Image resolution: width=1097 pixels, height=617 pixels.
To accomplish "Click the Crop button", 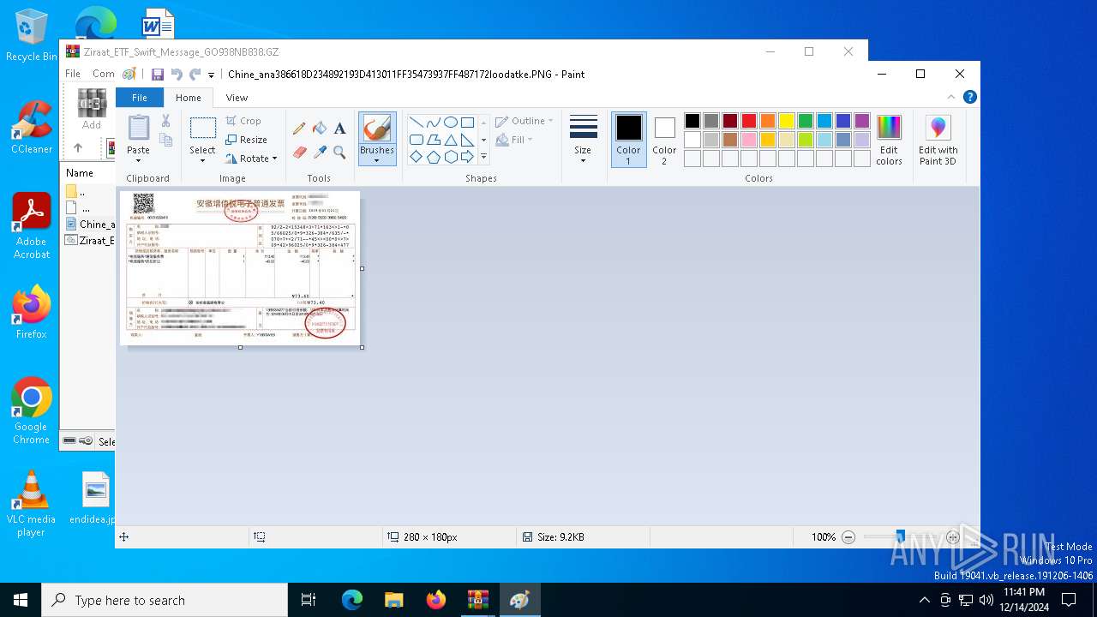I will [x=243, y=121].
